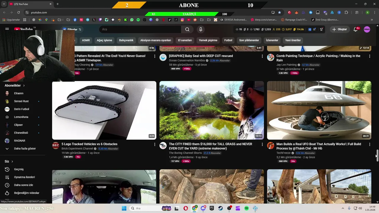
Task: Select the Aksiyon-macera oyunları chip
Action: click(x=156, y=40)
